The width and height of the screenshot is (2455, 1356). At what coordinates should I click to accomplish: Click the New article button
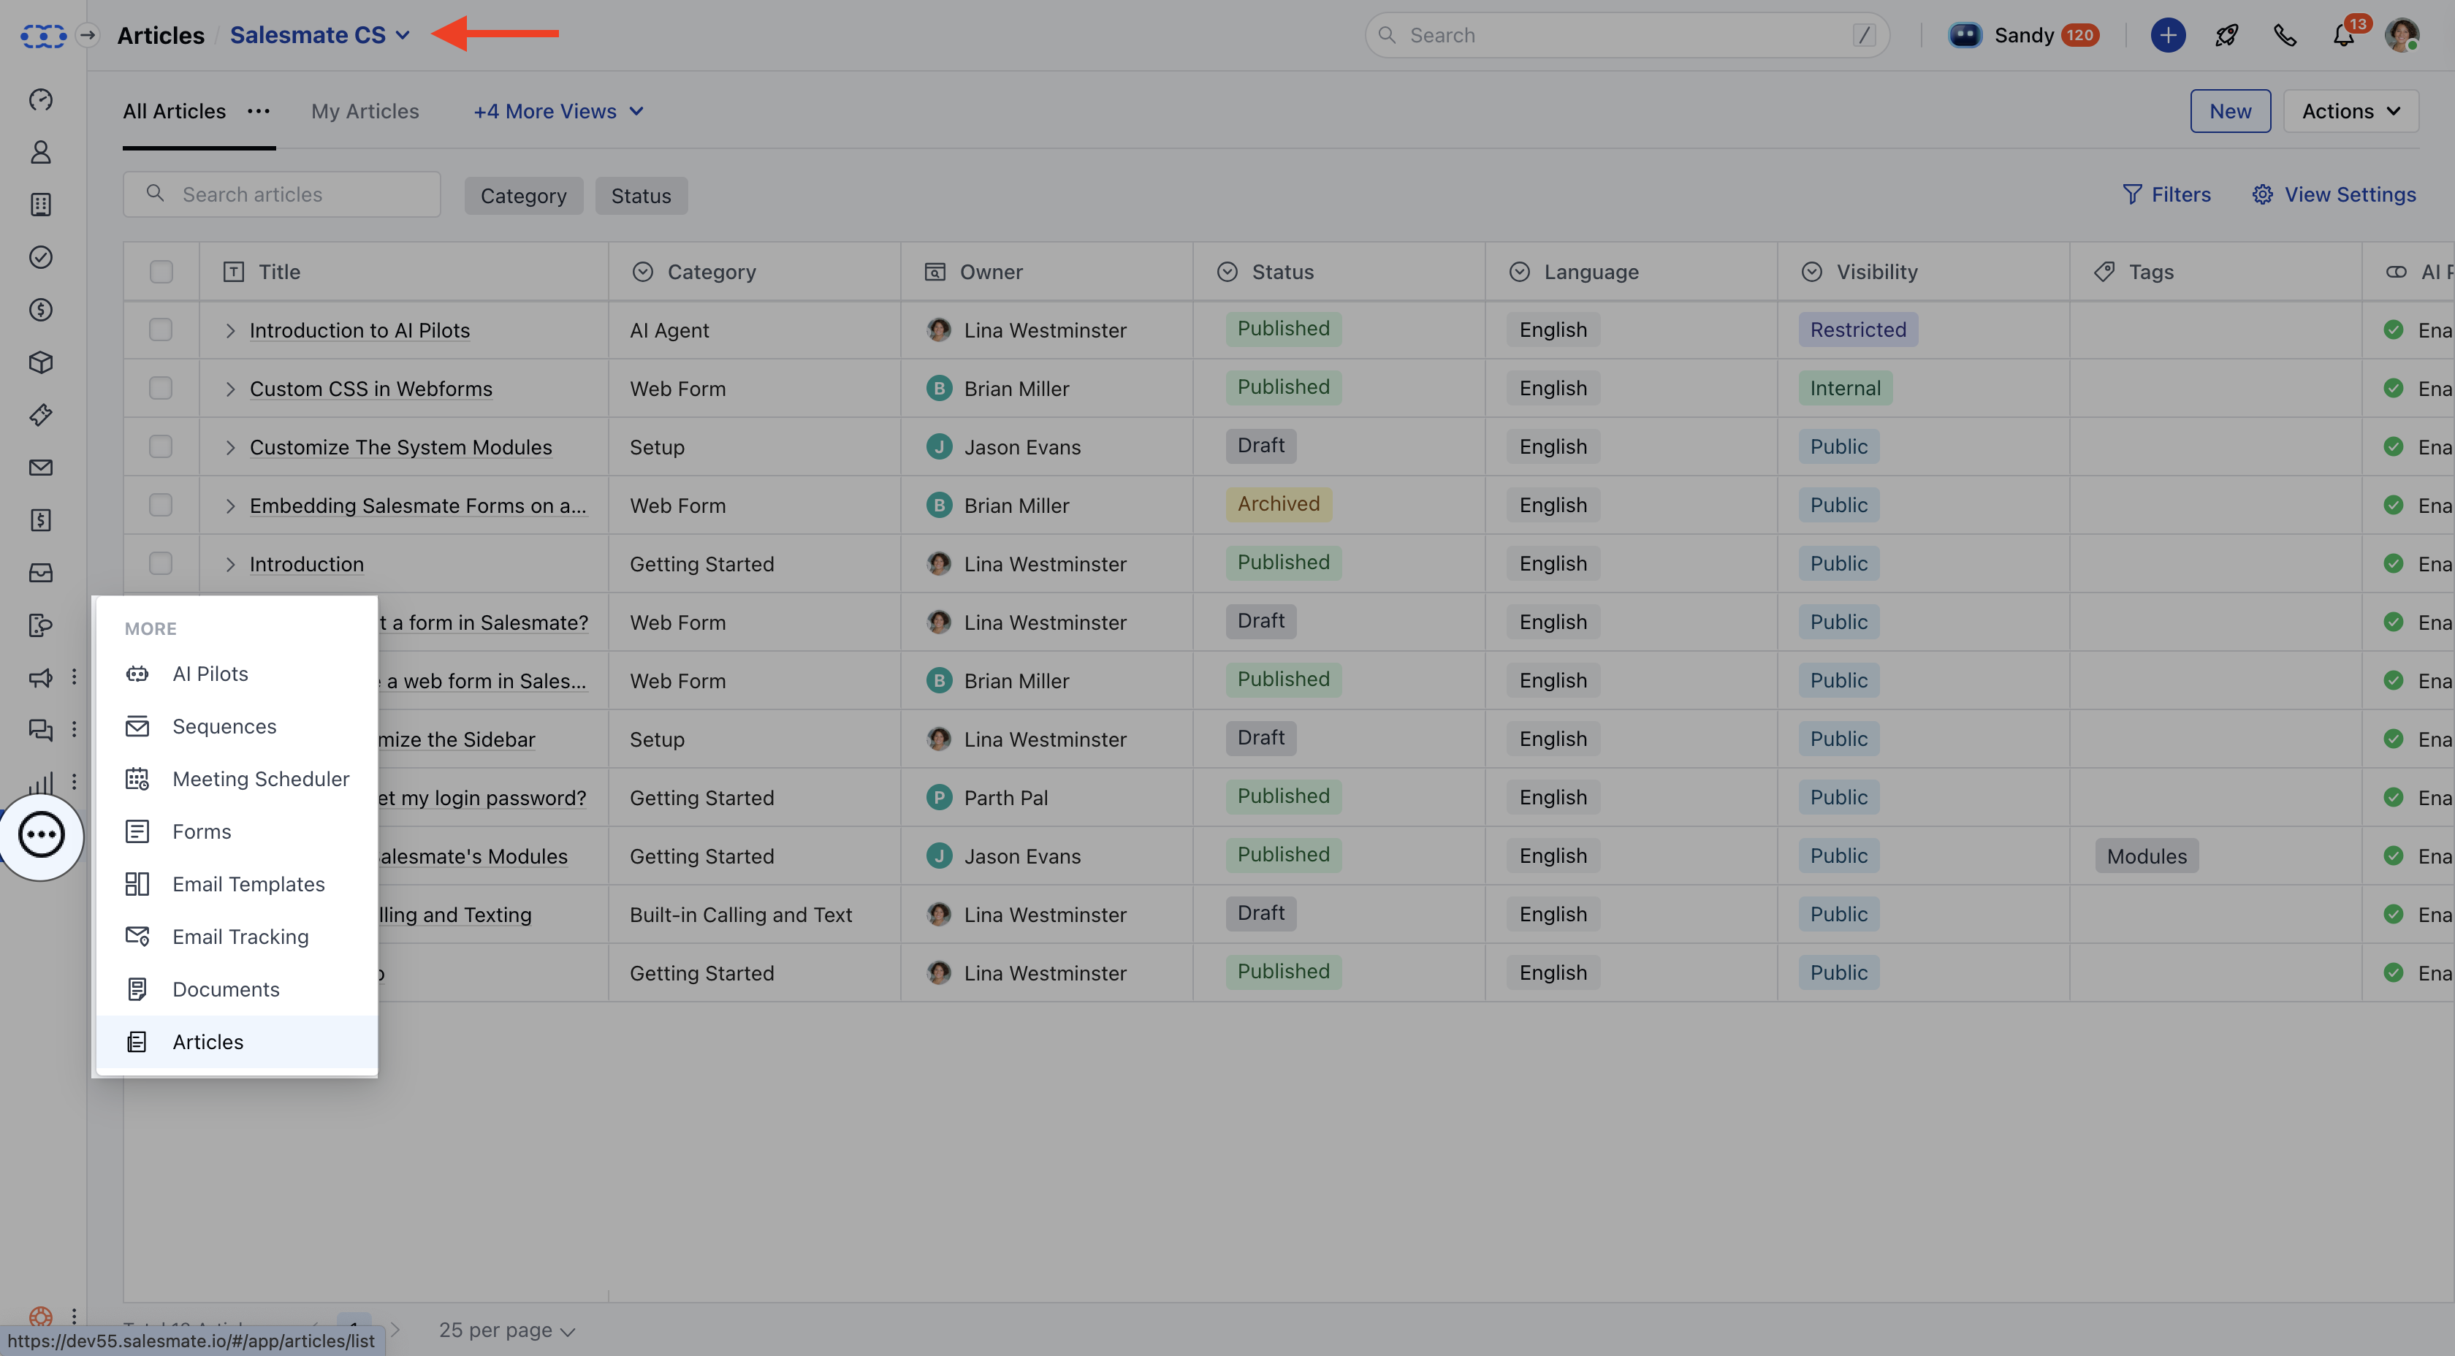(x=2229, y=112)
